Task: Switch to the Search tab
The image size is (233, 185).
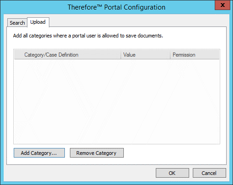Action: [x=17, y=23]
